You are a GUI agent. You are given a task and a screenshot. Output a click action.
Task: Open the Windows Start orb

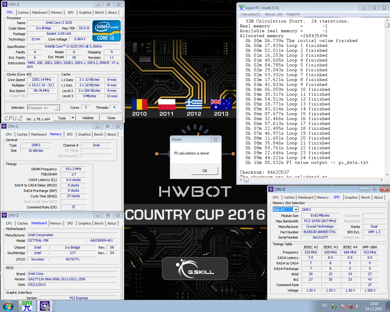[x=8, y=306]
